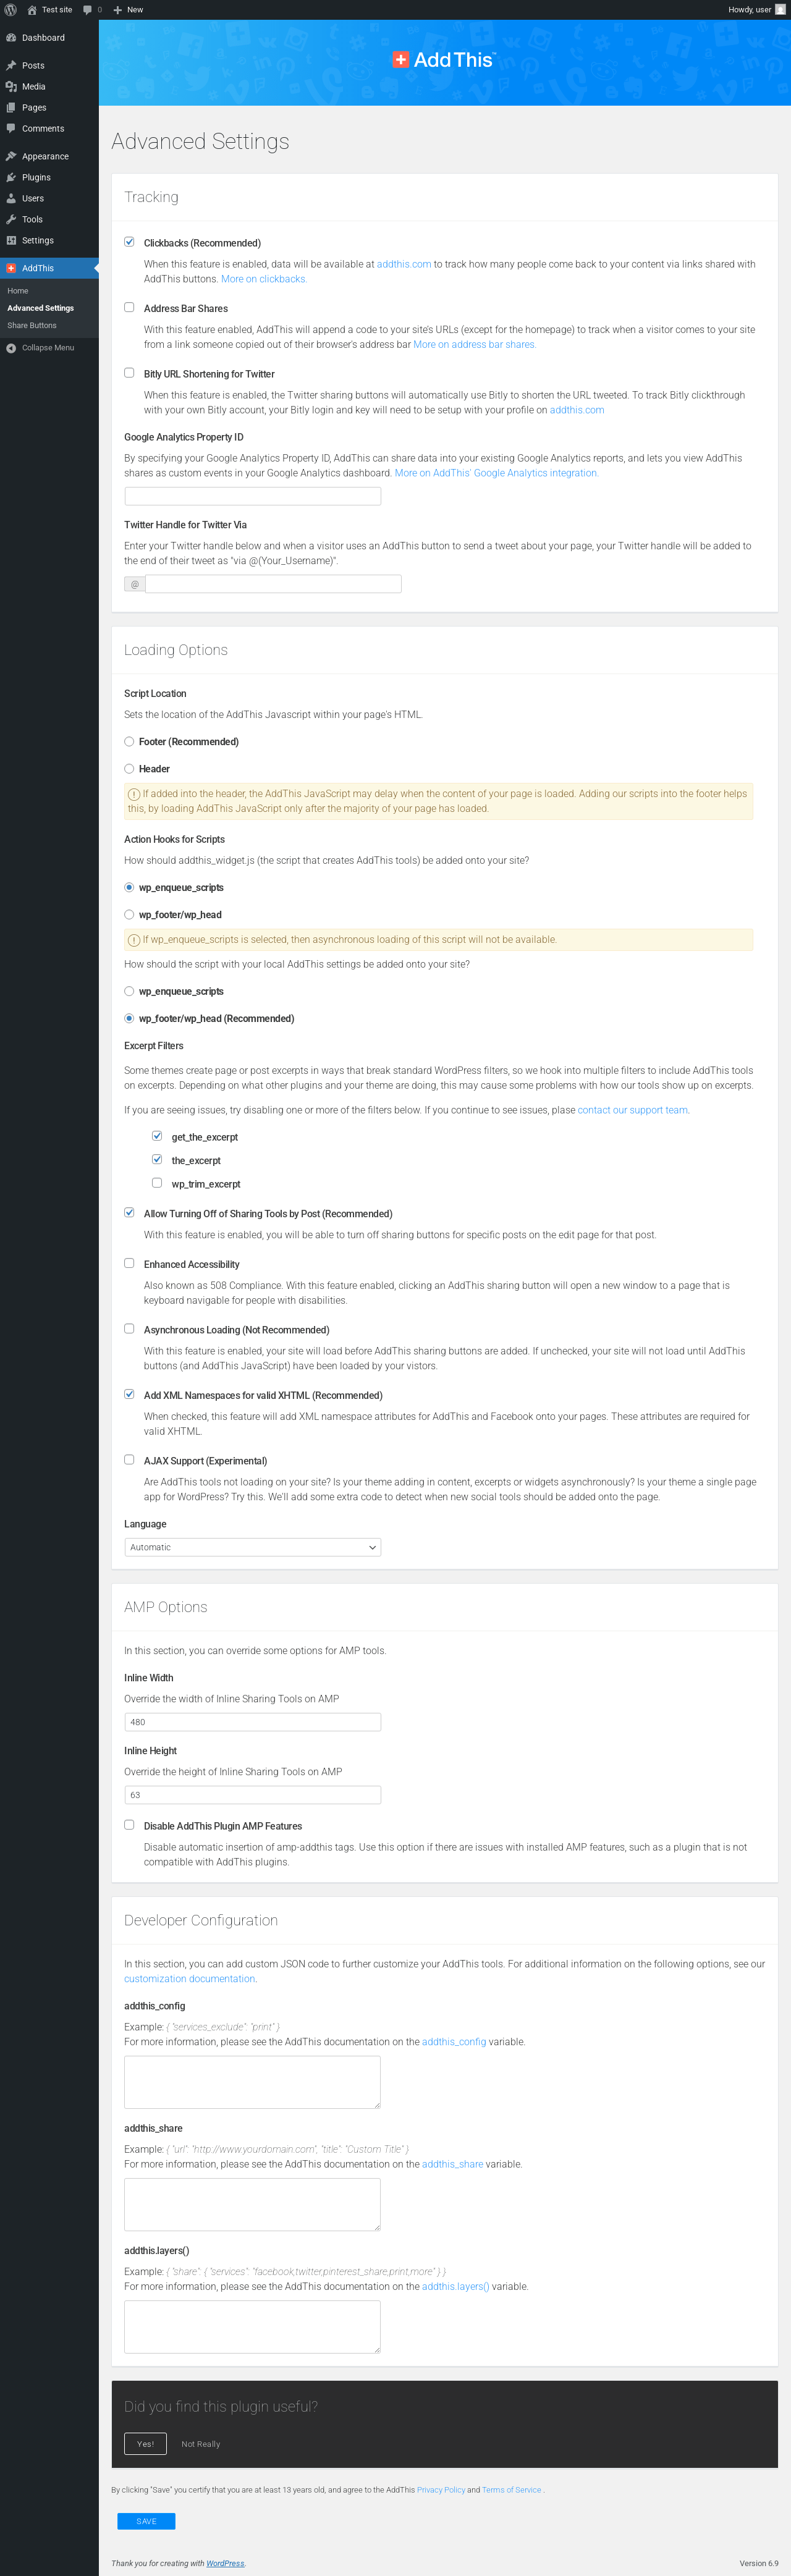Click the blue SAVE button
Viewport: 791px width, 2576px height.
146,2521
